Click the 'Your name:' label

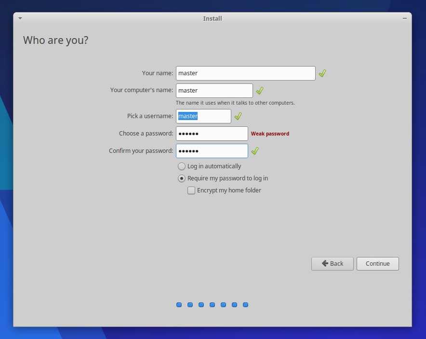point(158,73)
